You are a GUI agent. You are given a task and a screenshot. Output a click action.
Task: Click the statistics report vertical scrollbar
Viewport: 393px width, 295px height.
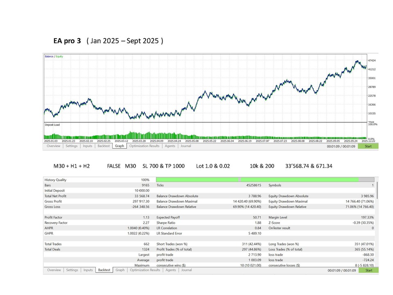point(377,191)
